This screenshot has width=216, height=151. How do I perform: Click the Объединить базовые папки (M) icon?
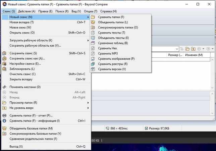4,129
